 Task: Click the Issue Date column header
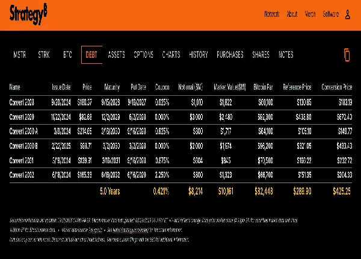[61, 87]
